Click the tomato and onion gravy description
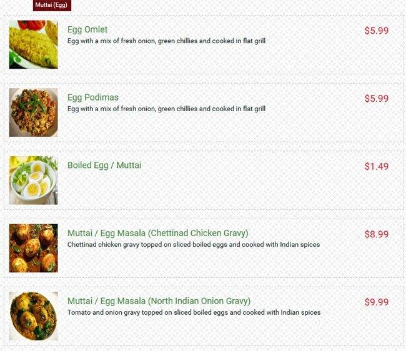 tap(194, 312)
